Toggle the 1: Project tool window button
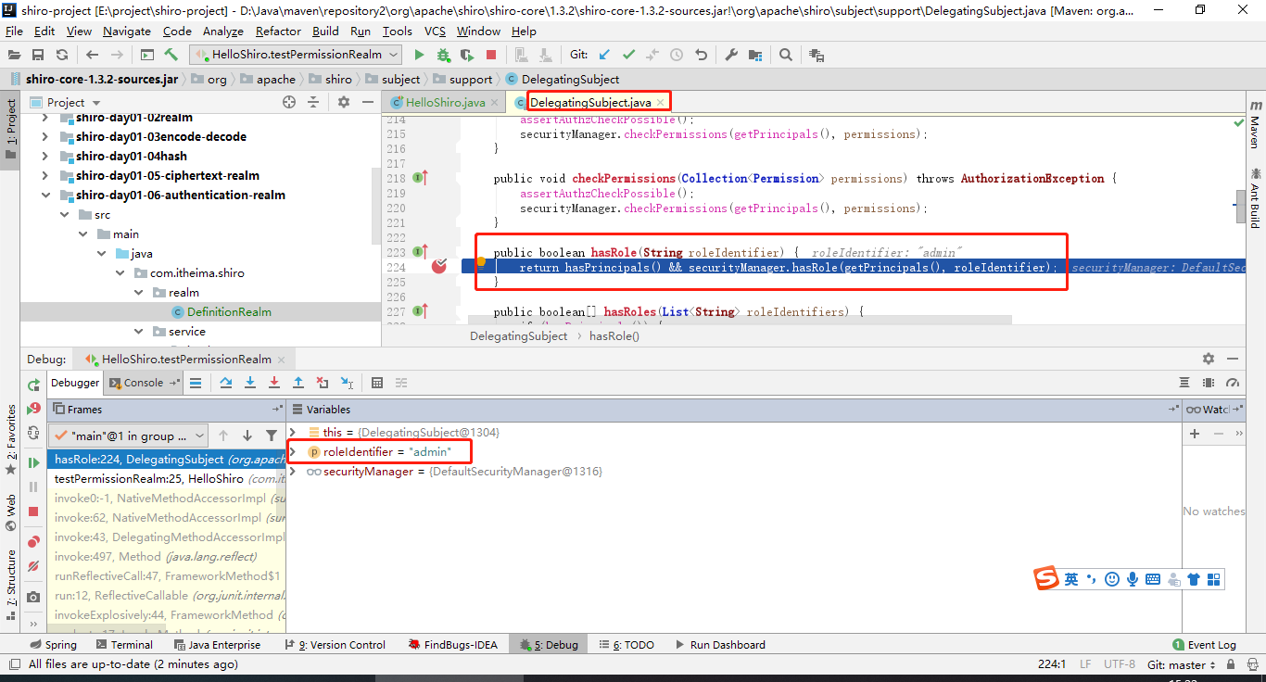Image resolution: width=1266 pixels, height=682 pixels. pos(10,130)
